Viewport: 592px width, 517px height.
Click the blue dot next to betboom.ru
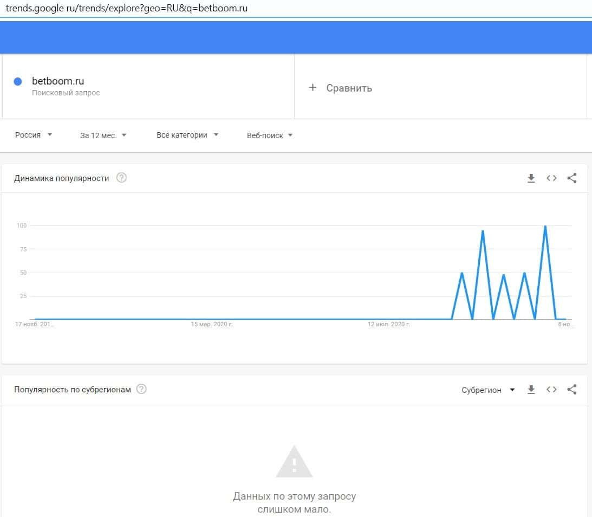(18, 81)
